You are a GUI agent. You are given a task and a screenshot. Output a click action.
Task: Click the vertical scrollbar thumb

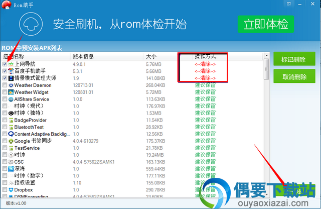[266, 69]
